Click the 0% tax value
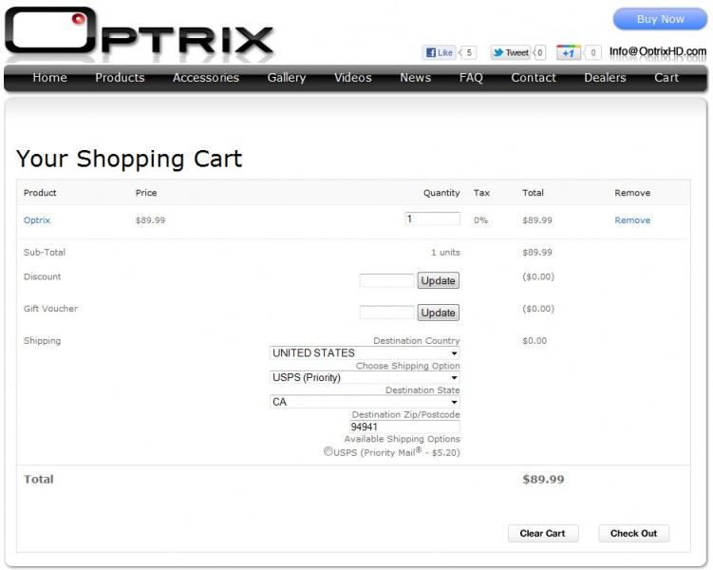This screenshot has width=713, height=570. [x=480, y=220]
